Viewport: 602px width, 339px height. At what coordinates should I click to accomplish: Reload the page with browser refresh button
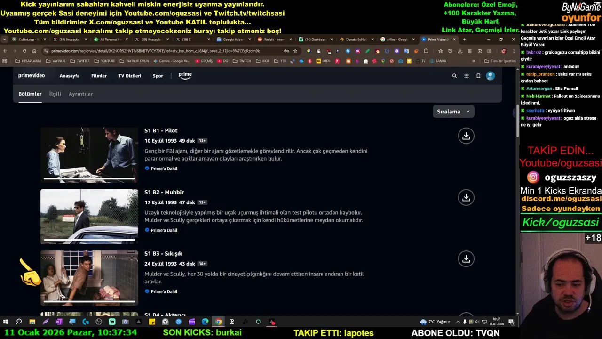24,51
